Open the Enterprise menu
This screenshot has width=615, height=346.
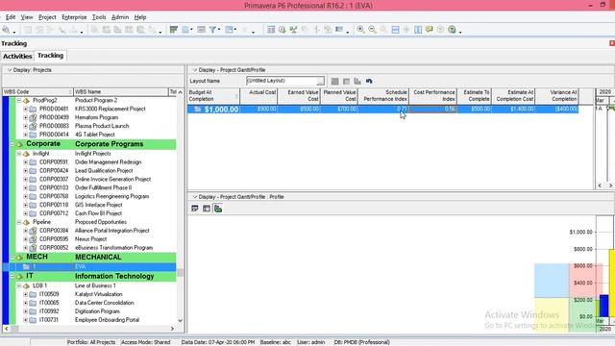pos(74,17)
